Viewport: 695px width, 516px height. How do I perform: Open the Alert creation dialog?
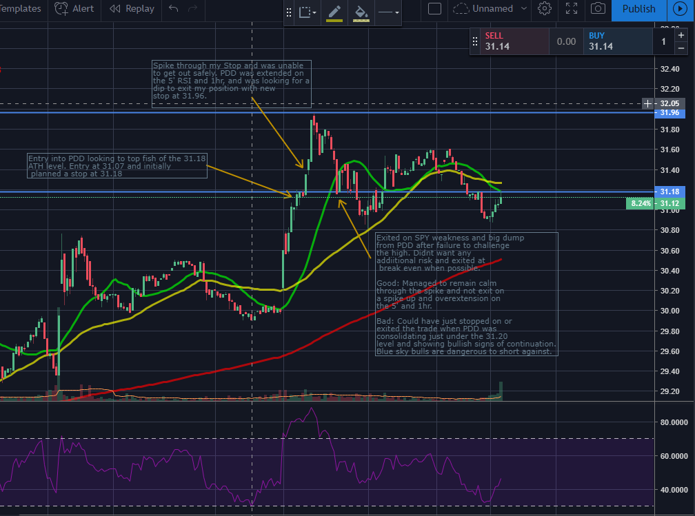[74, 9]
